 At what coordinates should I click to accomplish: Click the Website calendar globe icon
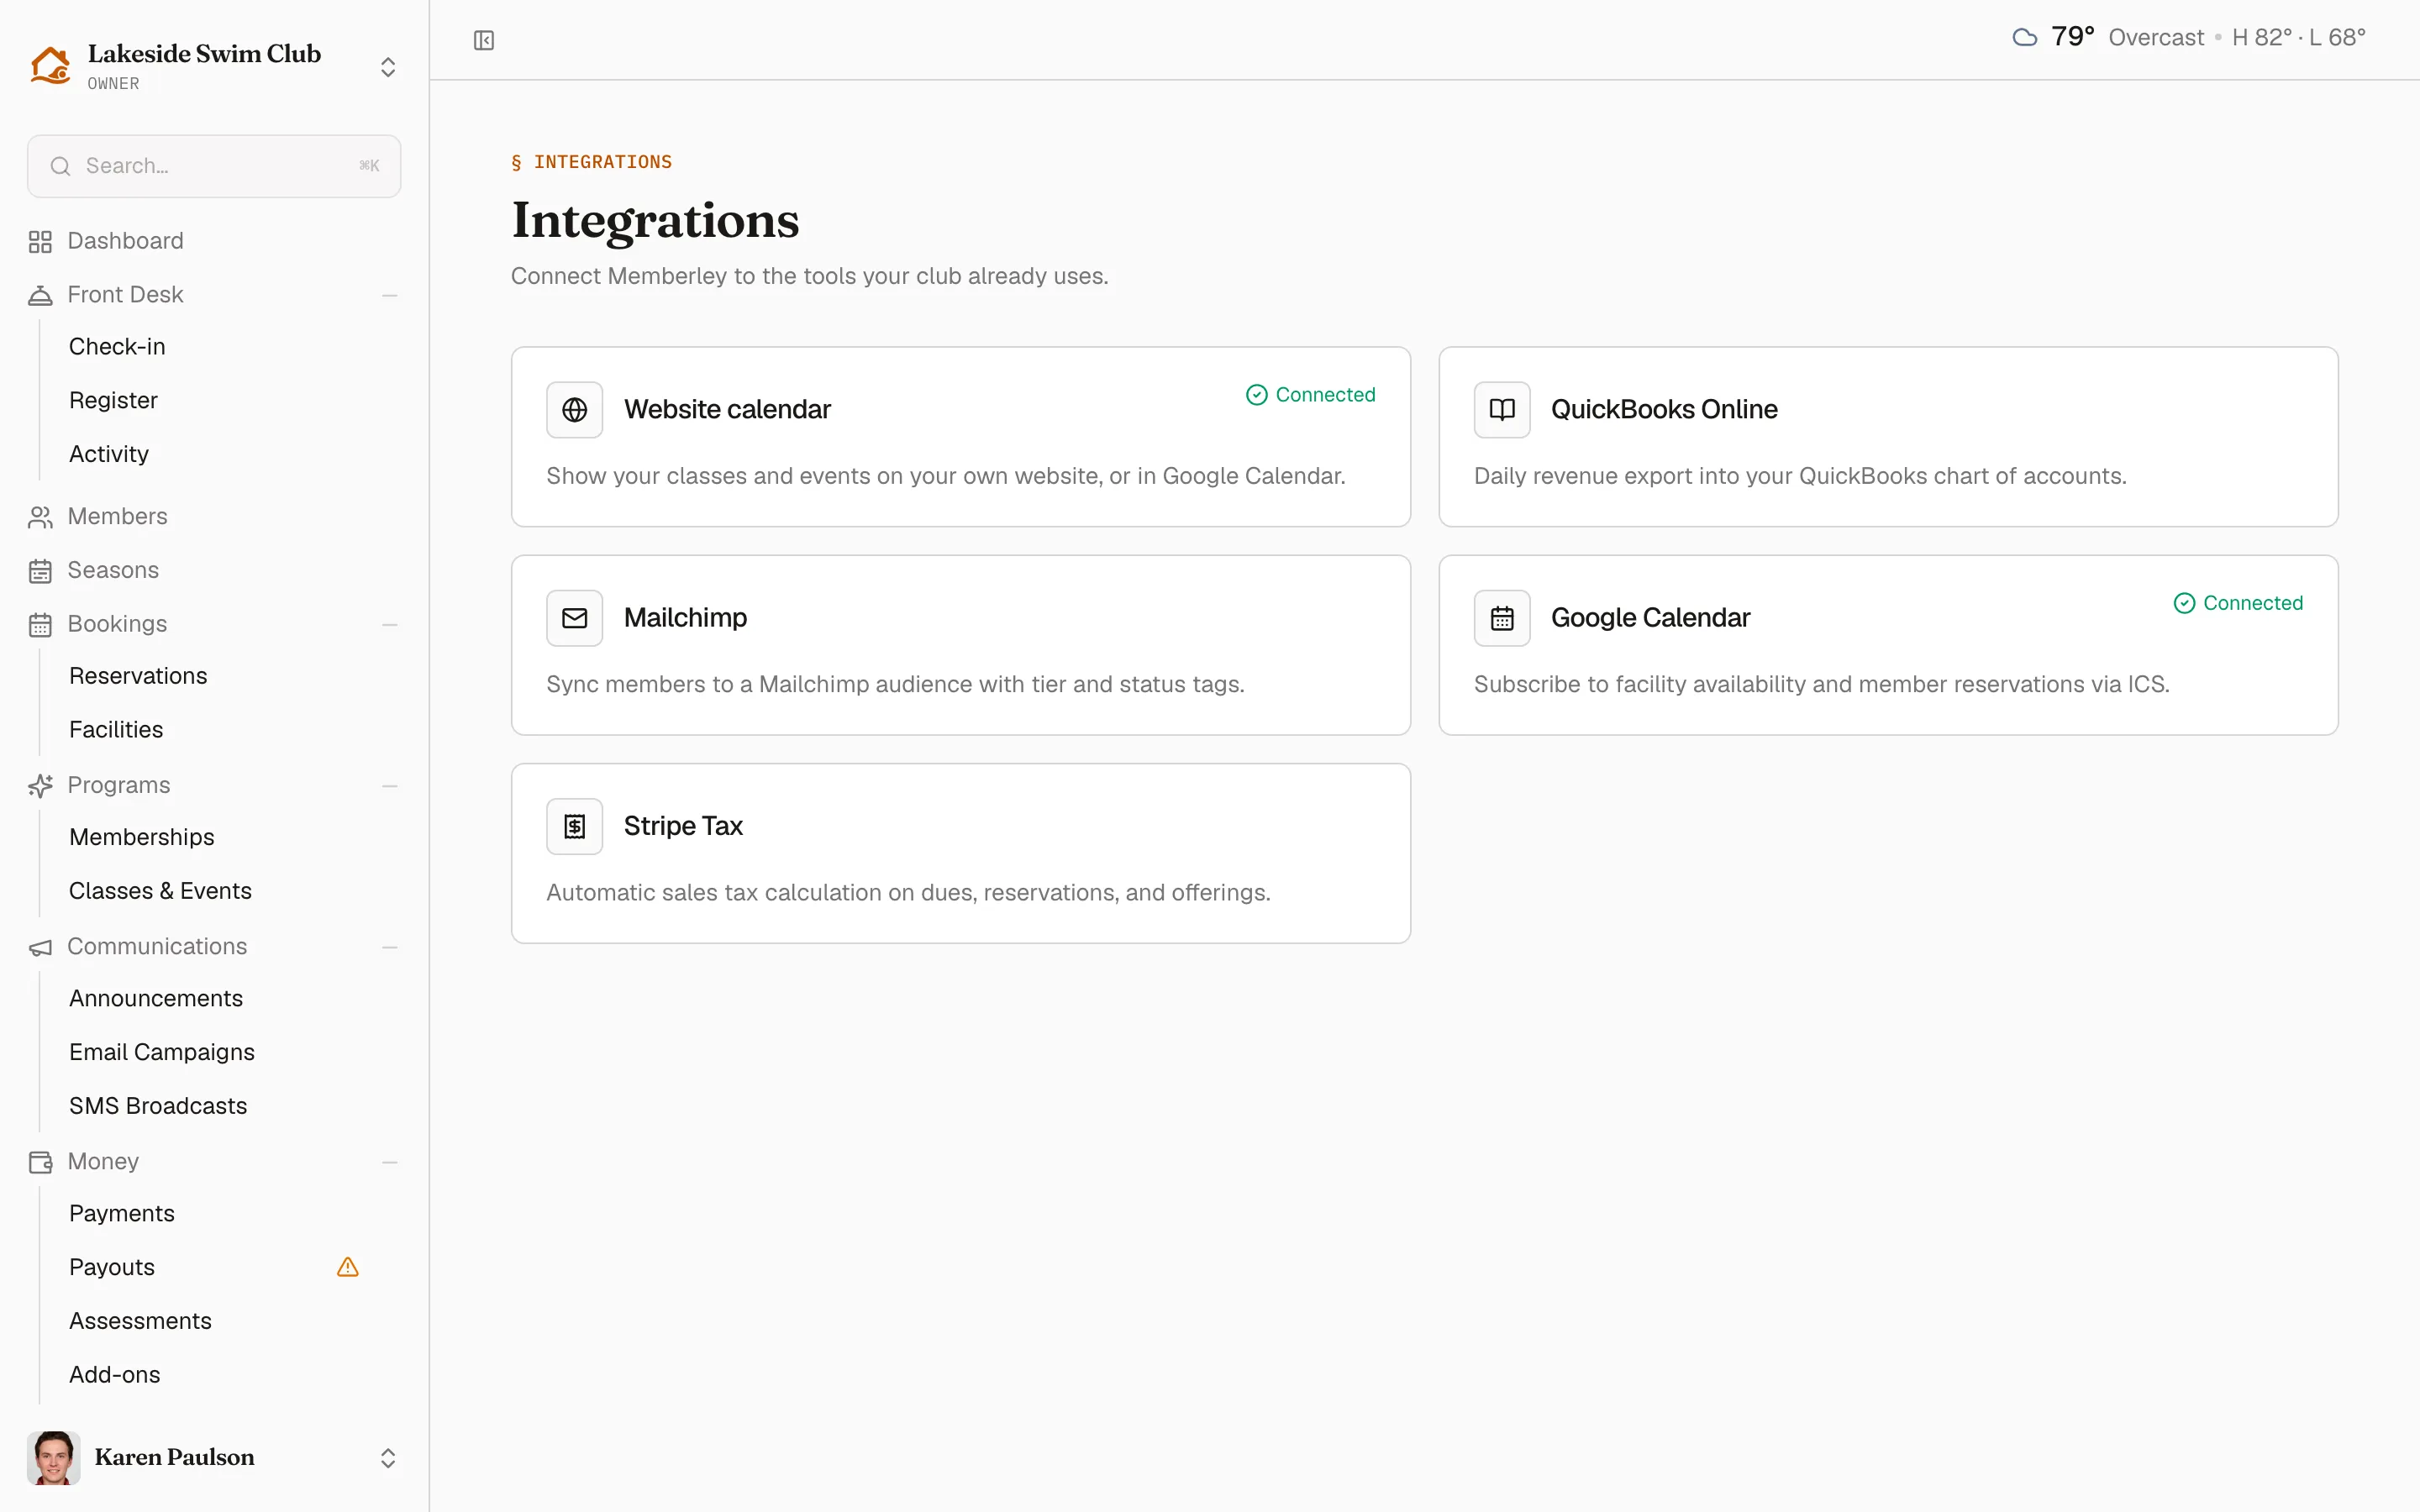coord(575,410)
